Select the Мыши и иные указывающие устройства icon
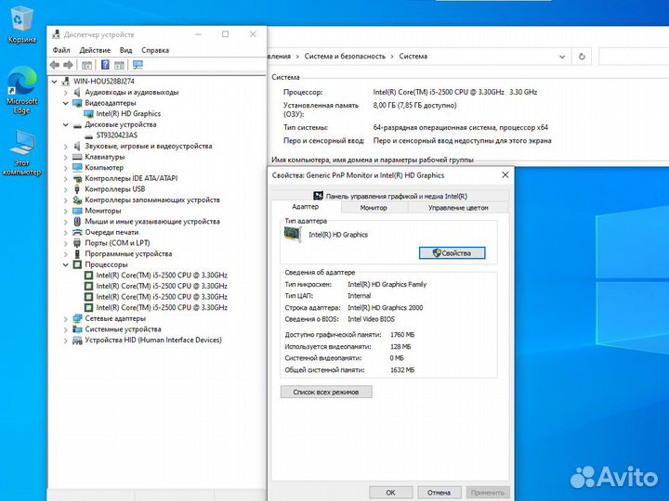Image resolution: width=669 pixels, height=501 pixels. point(77,222)
